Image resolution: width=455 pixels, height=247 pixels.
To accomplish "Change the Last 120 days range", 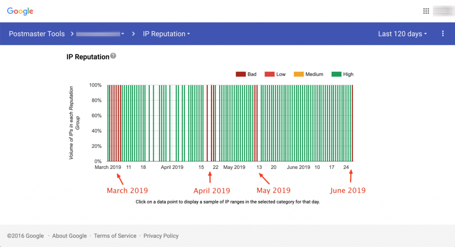I will pyautogui.click(x=402, y=34).
